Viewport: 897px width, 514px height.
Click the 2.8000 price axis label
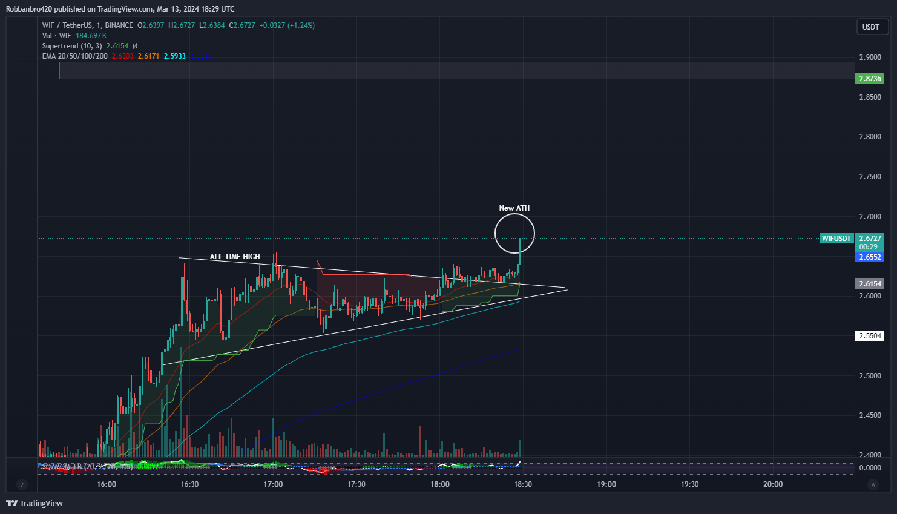[870, 137]
